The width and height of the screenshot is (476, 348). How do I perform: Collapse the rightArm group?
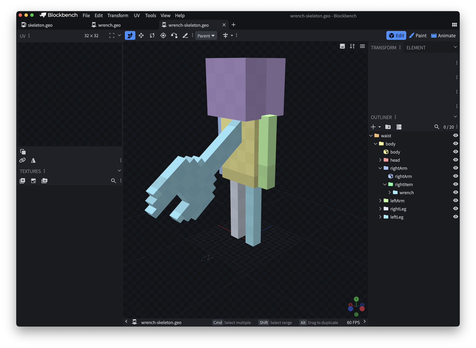pos(380,168)
